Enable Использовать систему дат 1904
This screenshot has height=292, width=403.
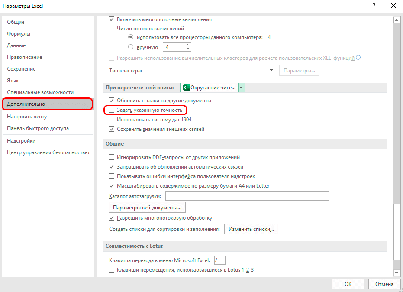coord(111,120)
